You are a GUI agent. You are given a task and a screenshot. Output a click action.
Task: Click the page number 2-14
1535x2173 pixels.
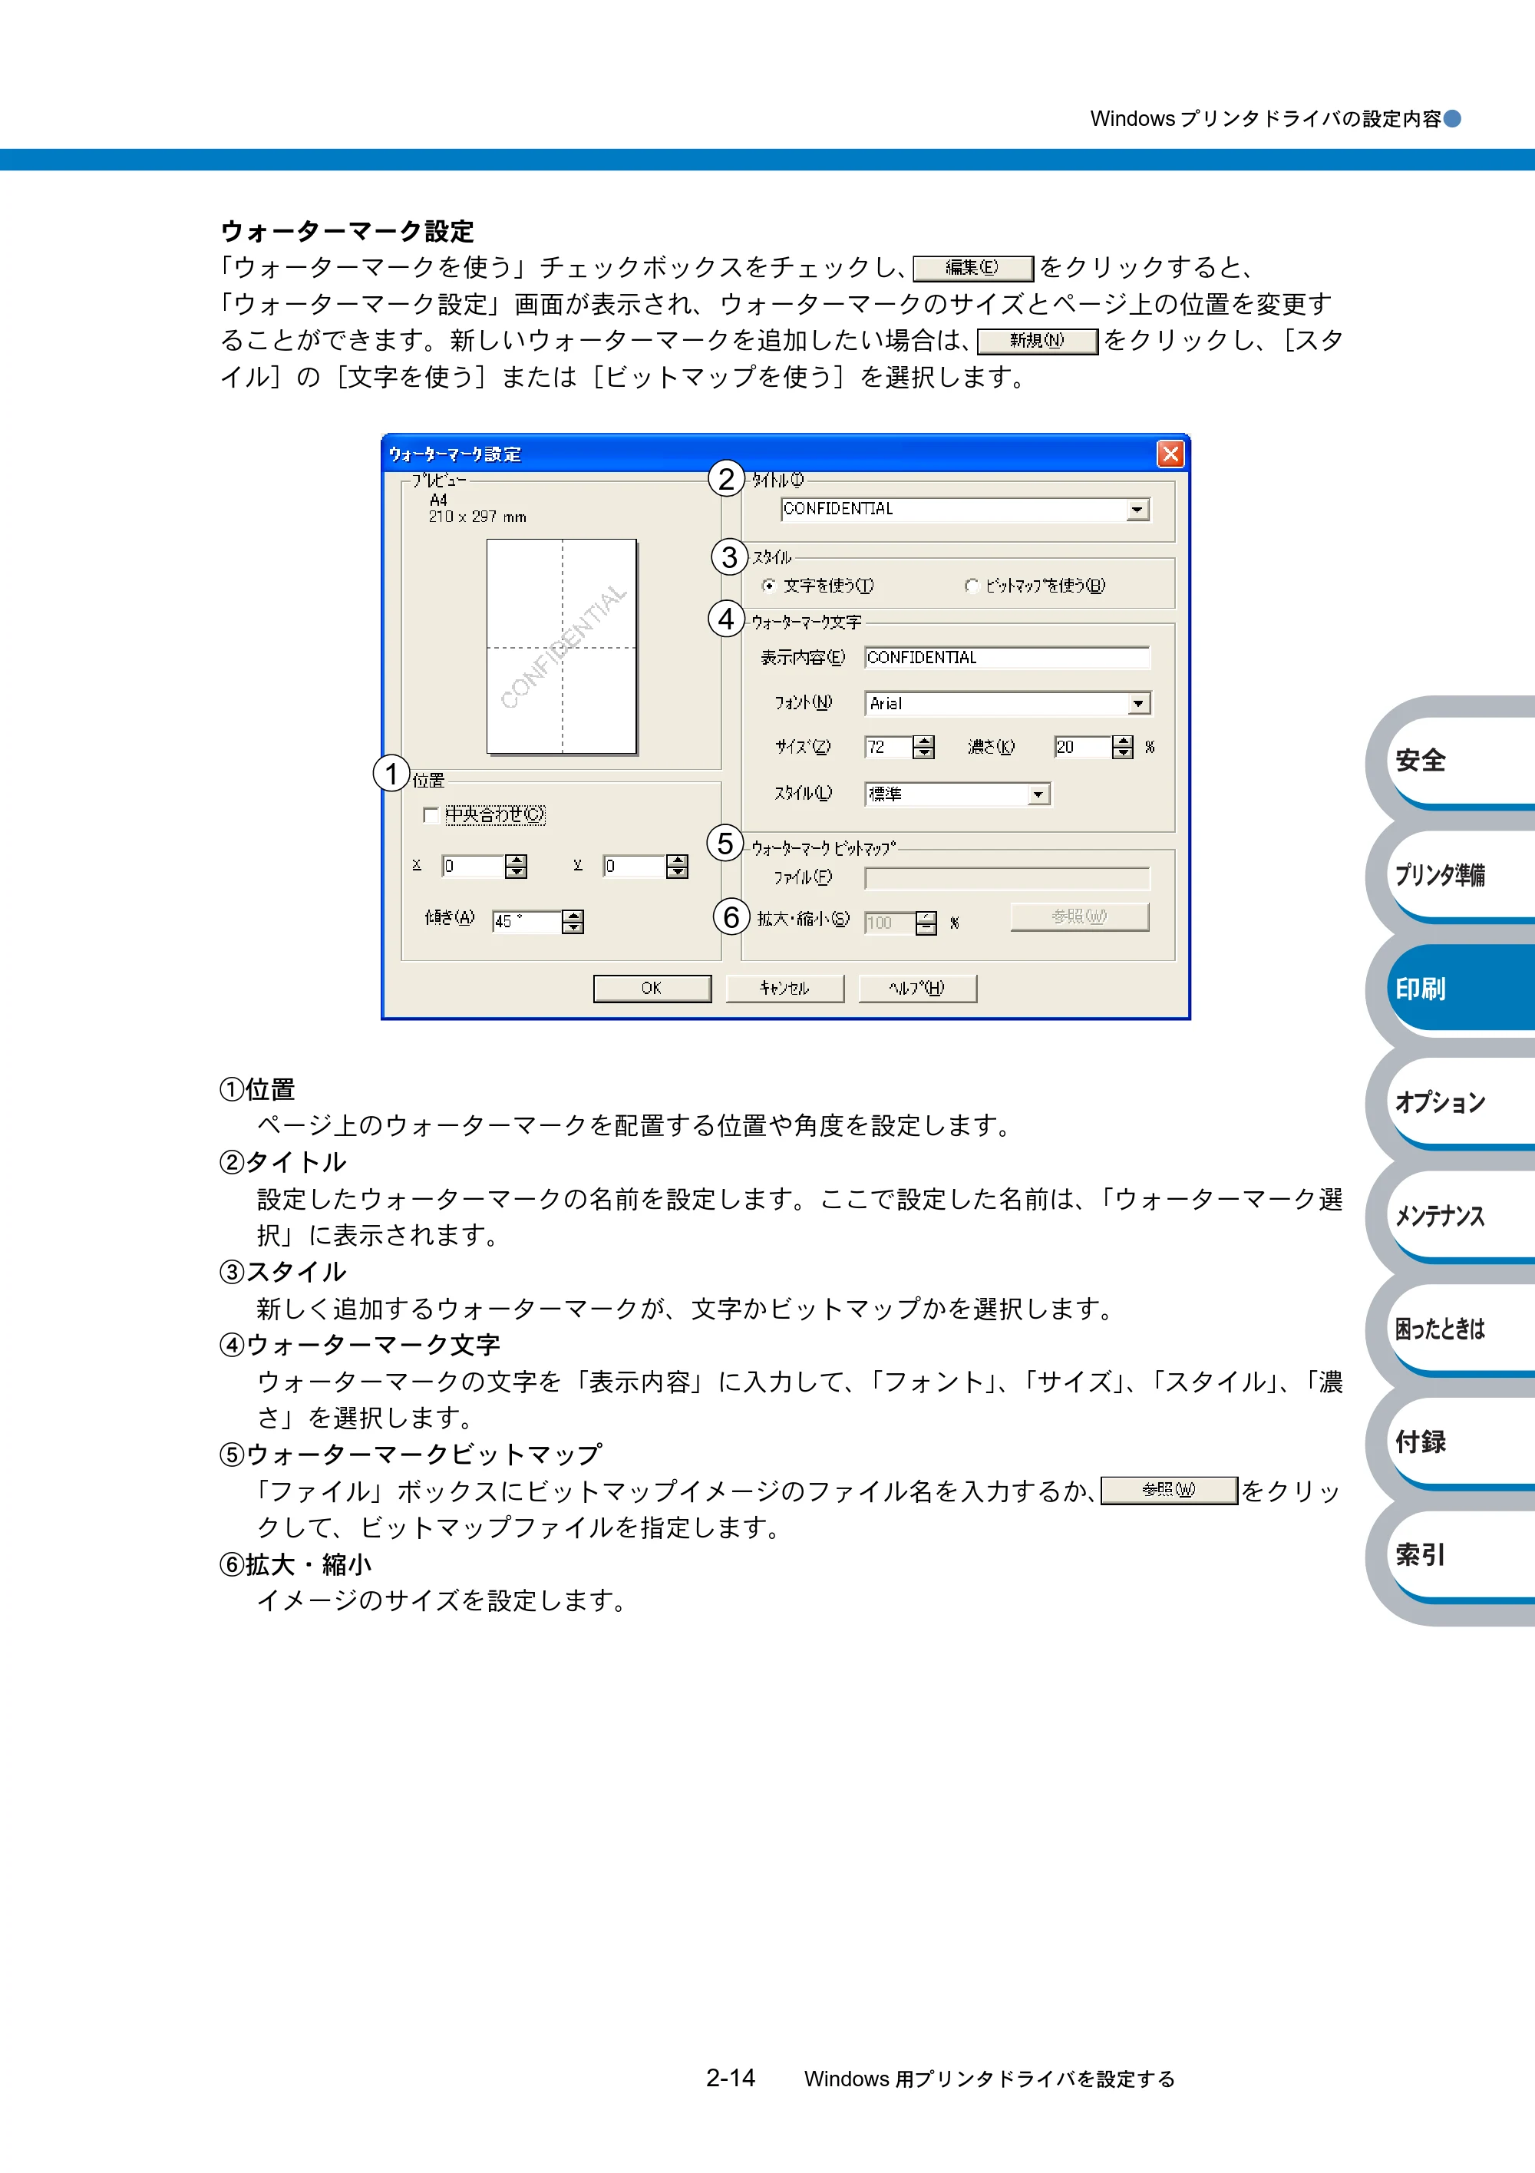[731, 2079]
